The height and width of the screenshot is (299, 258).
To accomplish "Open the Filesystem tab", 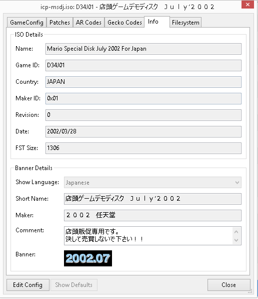I will pyautogui.click(x=185, y=23).
